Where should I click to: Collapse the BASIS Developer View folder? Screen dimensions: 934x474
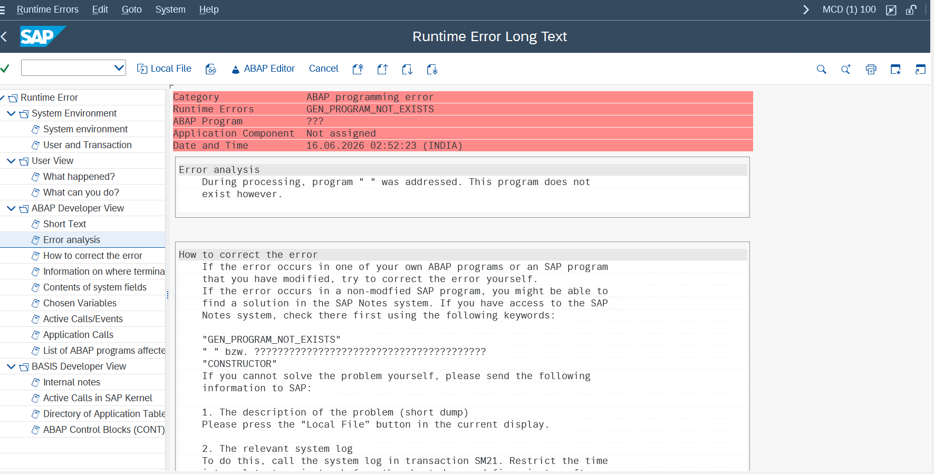coord(11,366)
